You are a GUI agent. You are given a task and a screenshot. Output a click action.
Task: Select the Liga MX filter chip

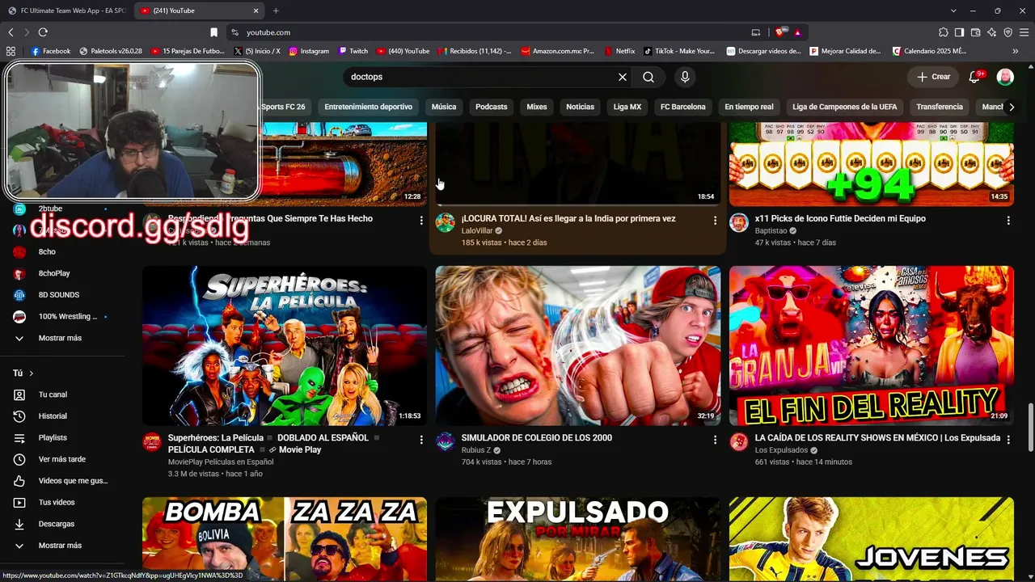pos(627,107)
